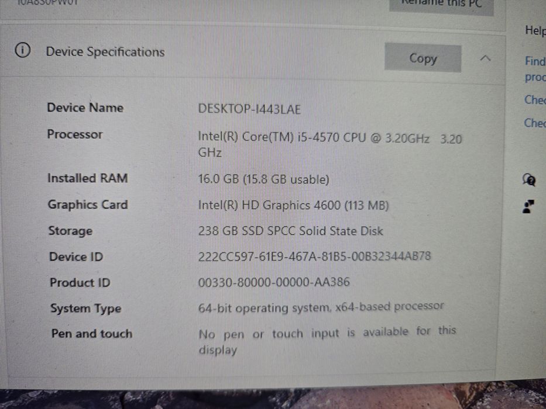Screen dimensions: 546x409
Task: Select the Intel HD Graphics 4600 value
Action: pyautogui.click(x=293, y=205)
